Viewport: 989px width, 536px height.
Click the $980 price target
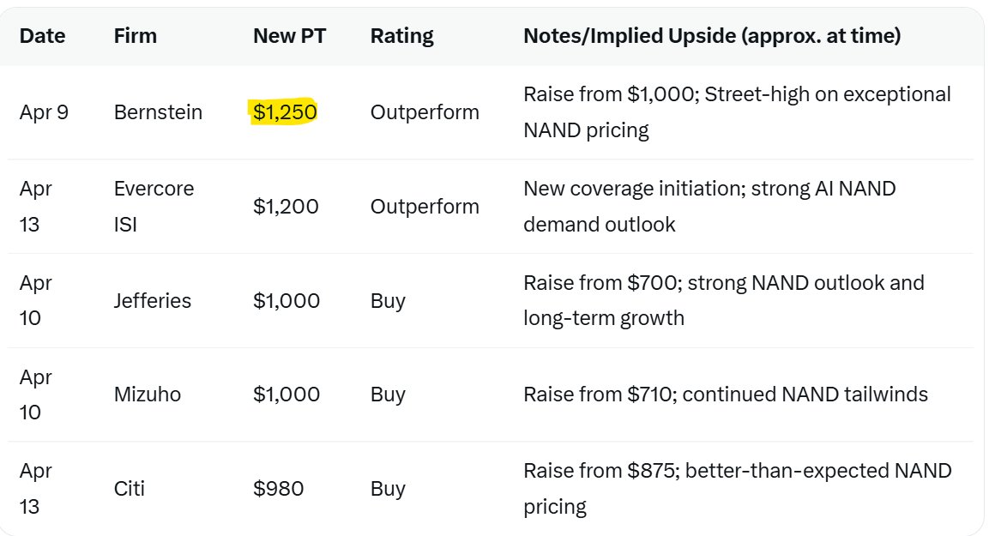click(x=278, y=489)
